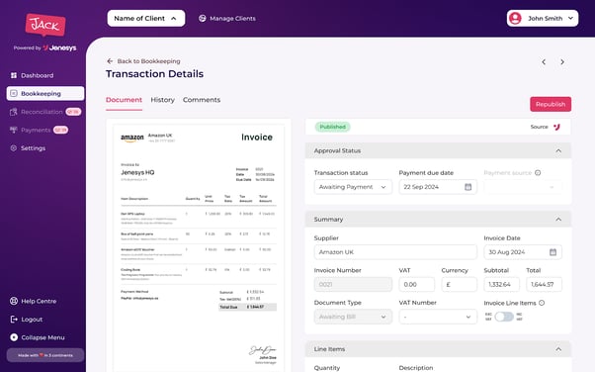
Task: Click the Collapse Menu icon
Action: (x=14, y=337)
